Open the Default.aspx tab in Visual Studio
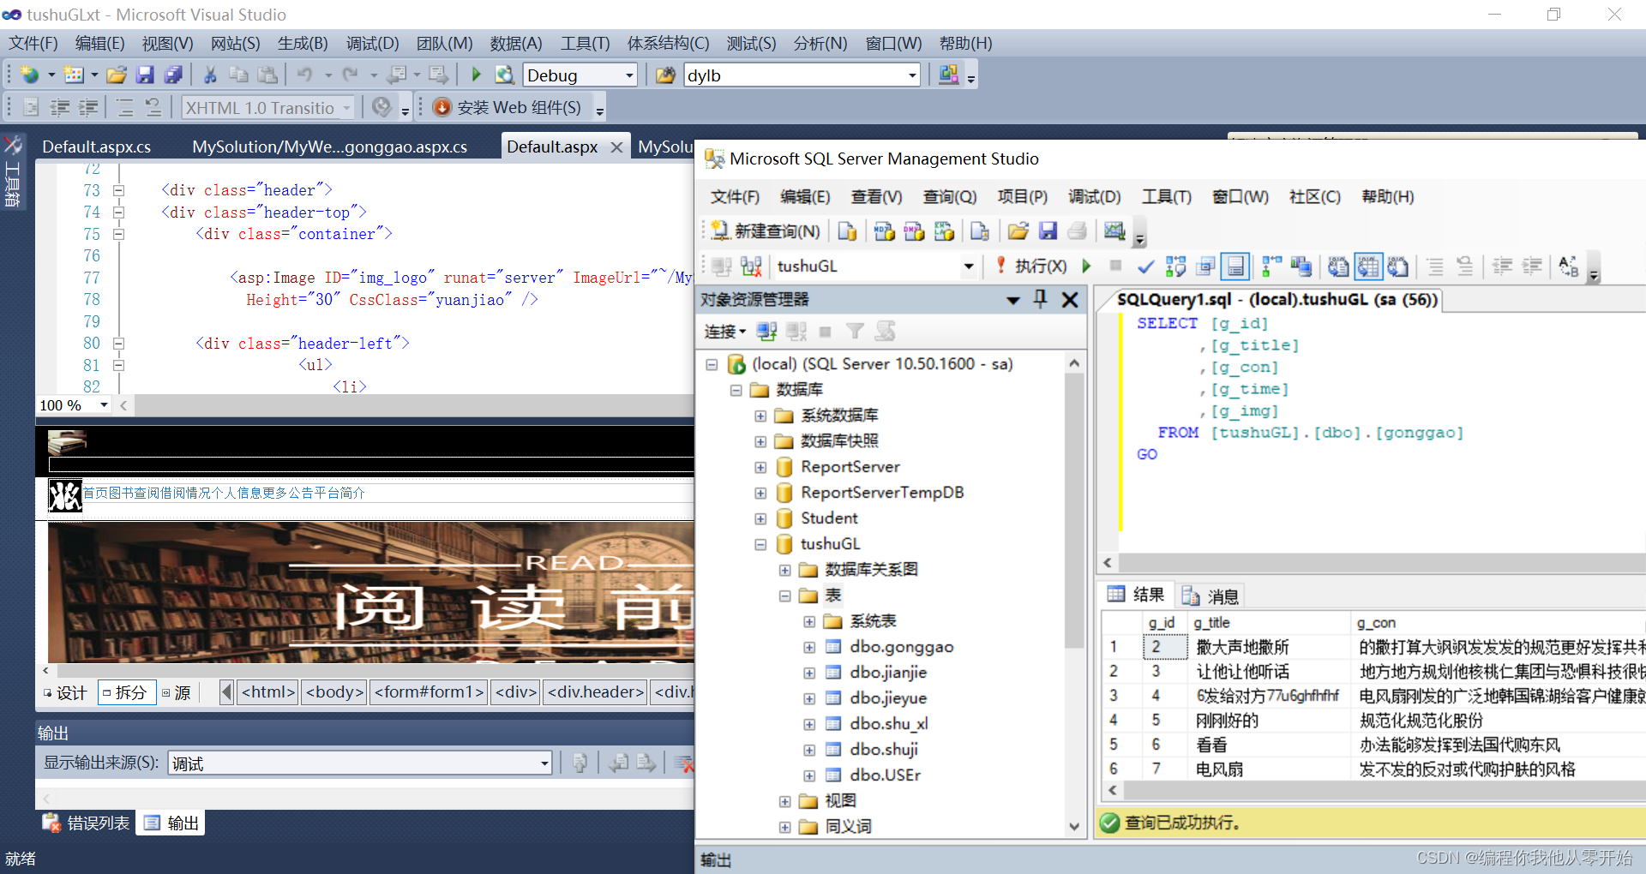The width and height of the screenshot is (1646, 874). click(553, 146)
